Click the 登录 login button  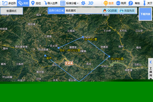pos(109,3)
